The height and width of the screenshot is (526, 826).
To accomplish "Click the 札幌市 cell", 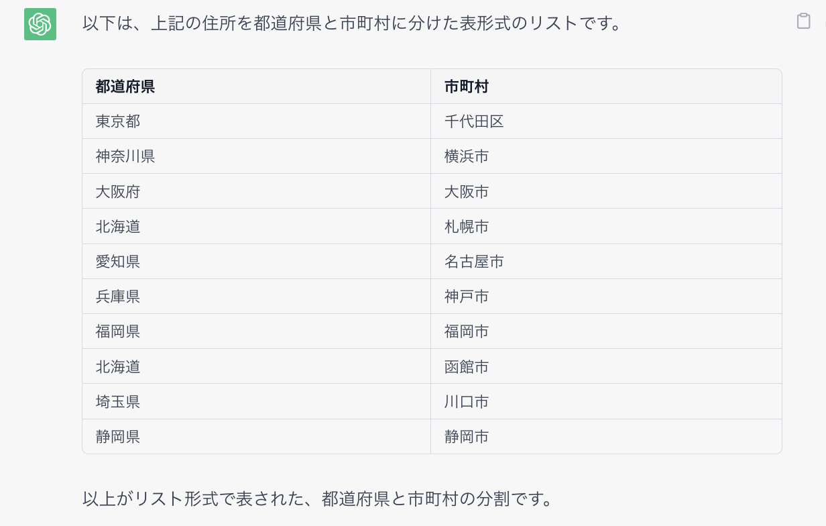I will 606,227.
